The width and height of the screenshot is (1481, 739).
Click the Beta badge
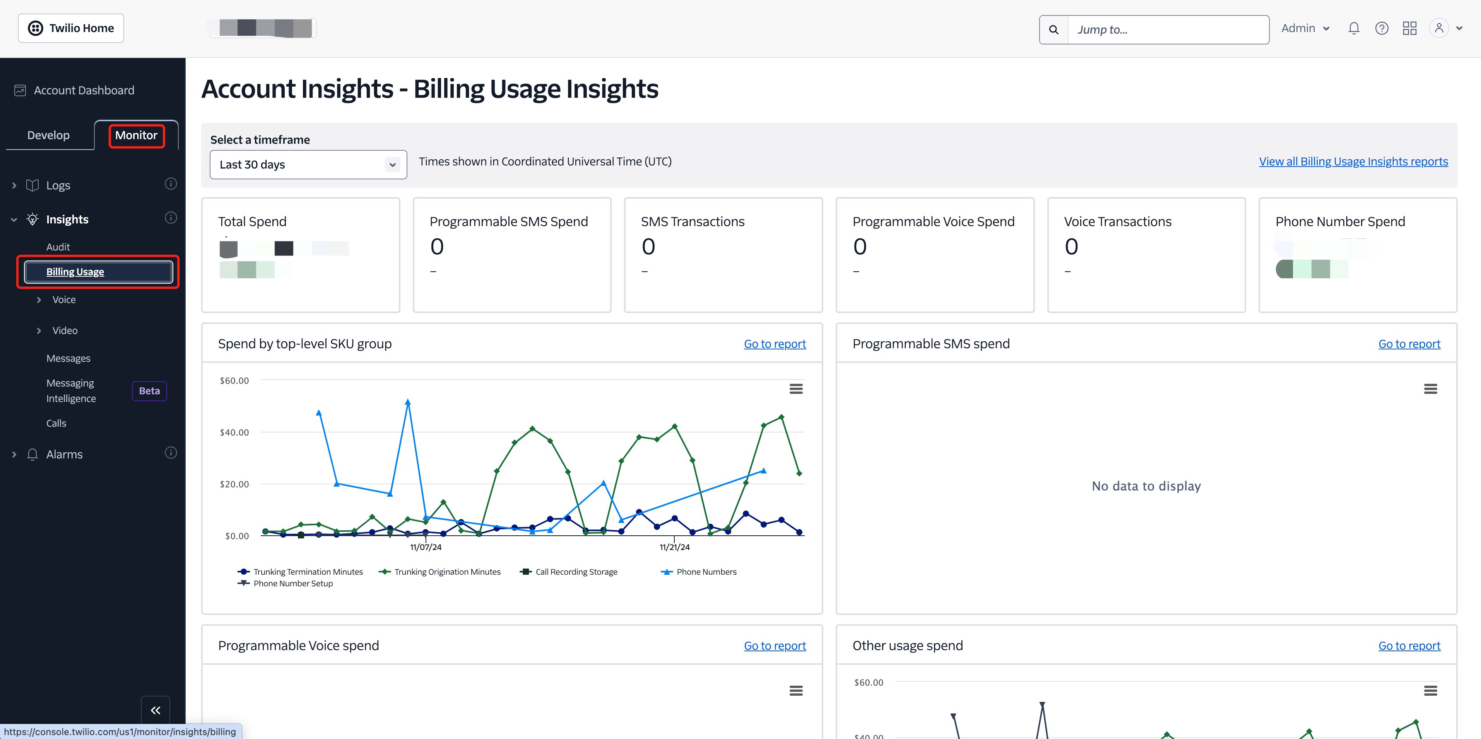(x=149, y=391)
